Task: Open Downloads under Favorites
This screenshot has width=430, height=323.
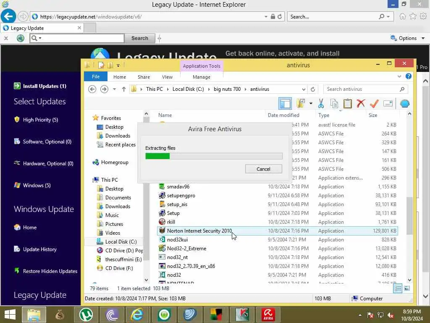Action: pyautogui.click(x=118, y=136)
